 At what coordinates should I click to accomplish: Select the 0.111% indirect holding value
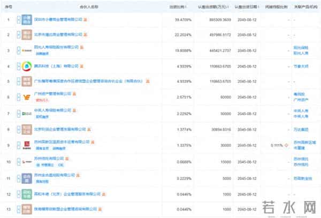tap(277, 145)
